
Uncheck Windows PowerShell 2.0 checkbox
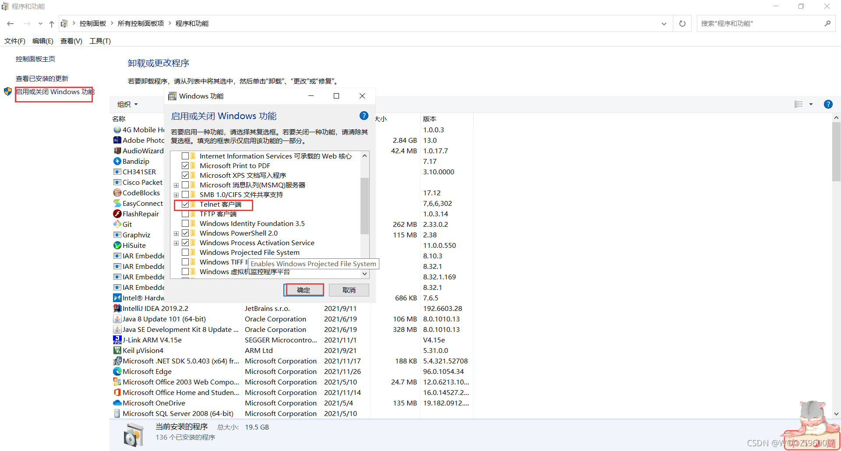click(x=185, y=233)
